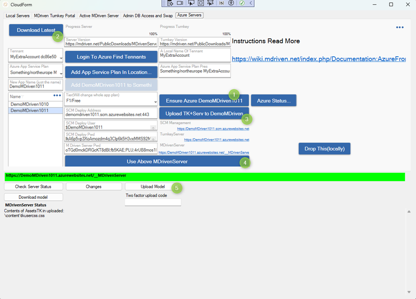Expand the Azure App Service Plan dropdown
This screenshot has width=416, height=299.
61,73
